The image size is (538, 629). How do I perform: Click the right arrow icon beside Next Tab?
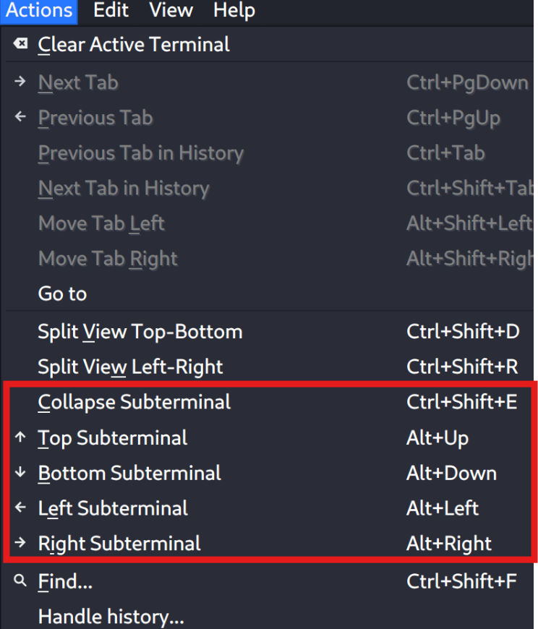tap(20, 82)
